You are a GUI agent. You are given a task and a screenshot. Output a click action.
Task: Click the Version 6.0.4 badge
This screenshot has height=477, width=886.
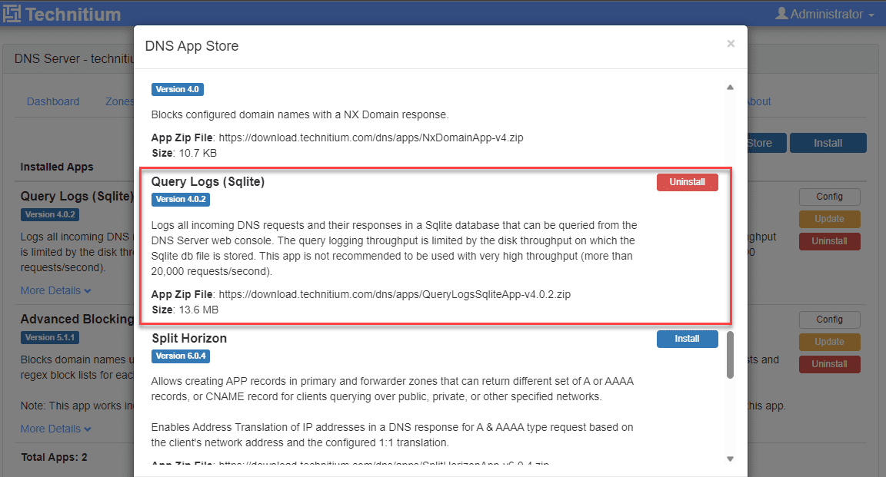click(181, 356)
